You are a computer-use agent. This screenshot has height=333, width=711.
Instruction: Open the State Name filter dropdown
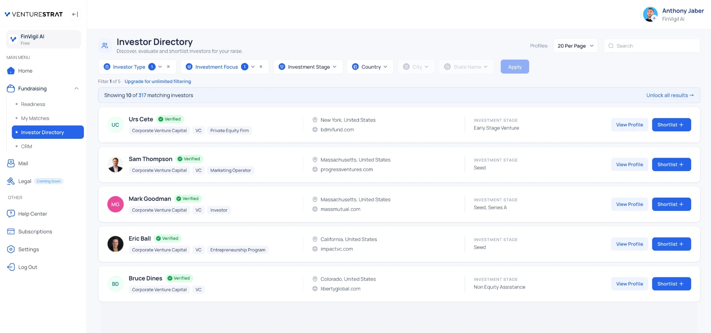pos(466,67)
